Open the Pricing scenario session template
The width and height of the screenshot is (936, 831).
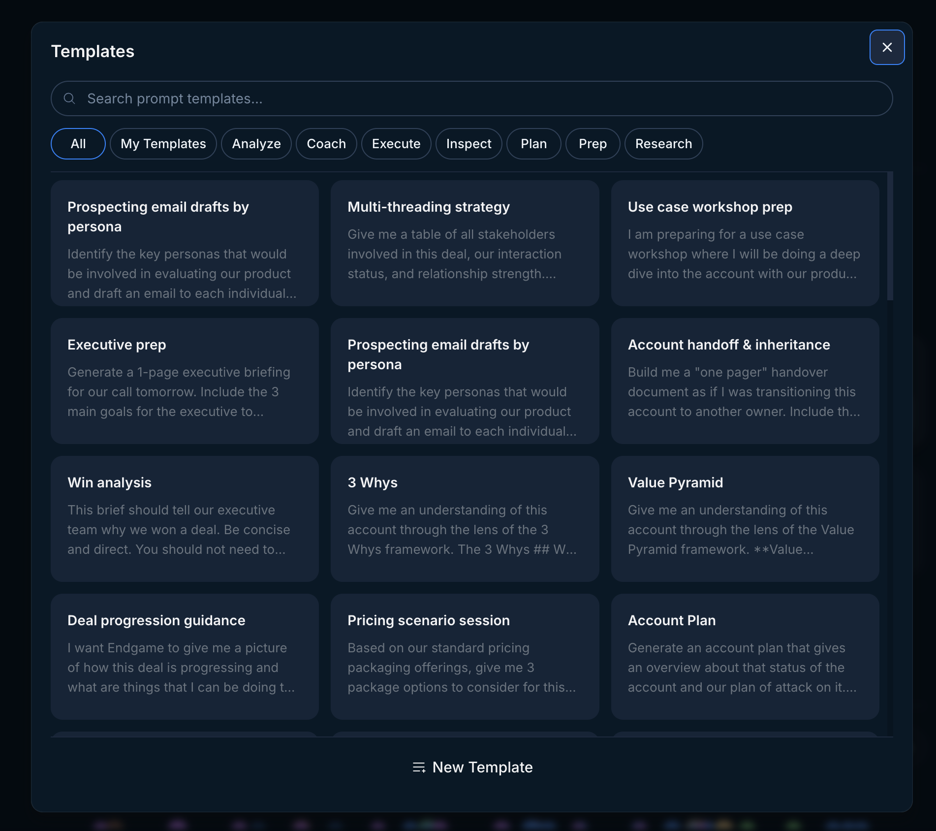pyautogui.click(x=465, y=657)
